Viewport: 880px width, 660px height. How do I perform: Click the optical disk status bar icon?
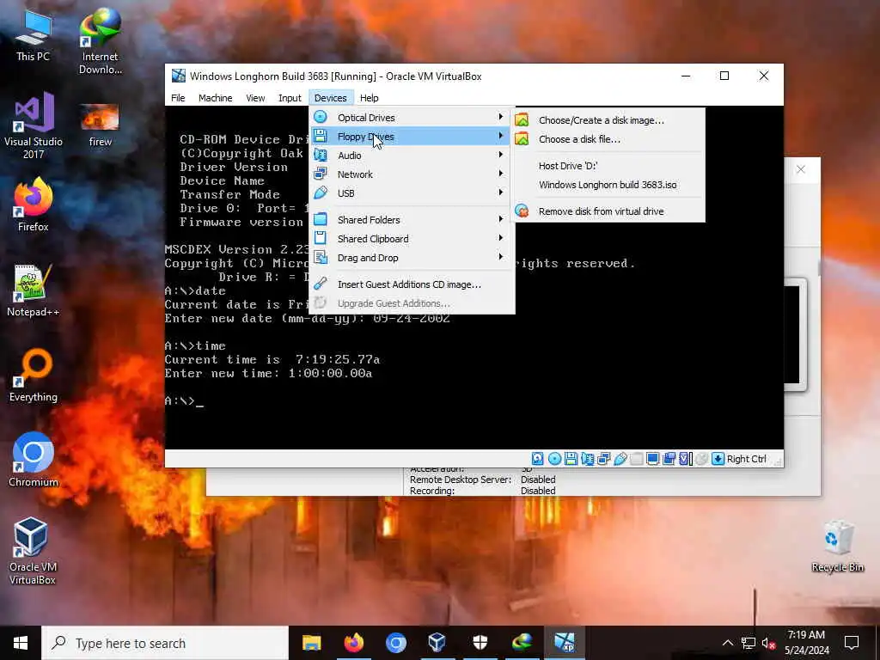pos(554,459)
